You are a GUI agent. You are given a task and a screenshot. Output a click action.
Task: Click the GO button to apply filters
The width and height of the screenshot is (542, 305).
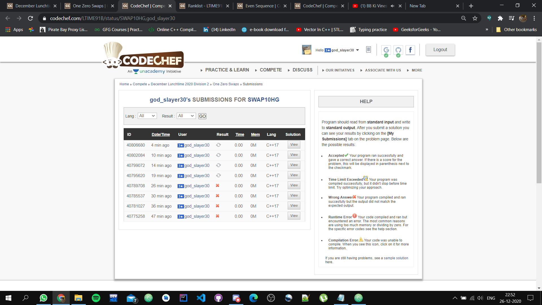point(202,116)
